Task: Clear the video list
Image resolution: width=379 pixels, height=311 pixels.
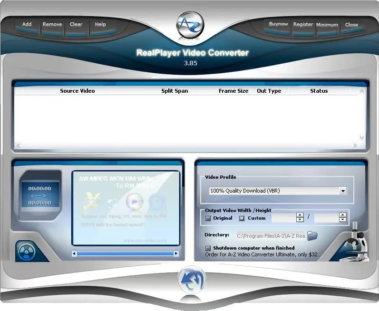Action: point(76,24)
